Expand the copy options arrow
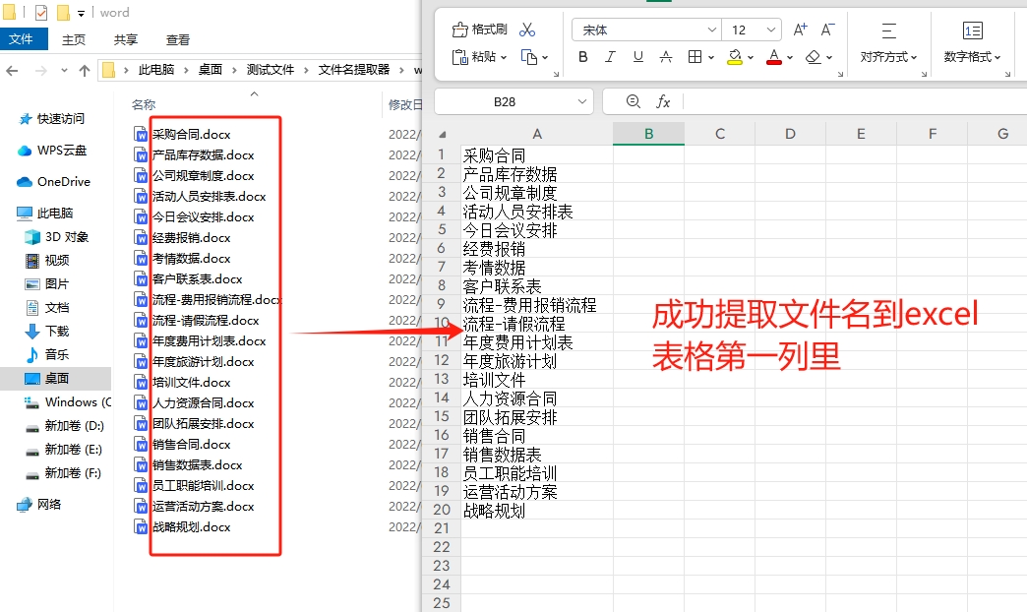Image resolution: width=1027 pixels, height=612 pixels. (x=545, y=58)
